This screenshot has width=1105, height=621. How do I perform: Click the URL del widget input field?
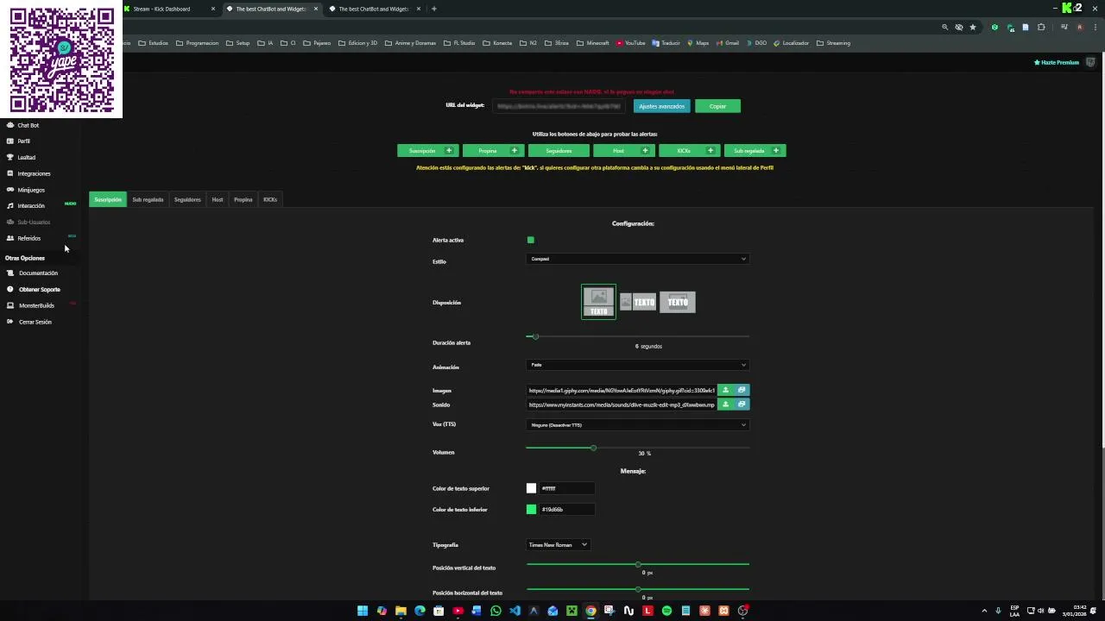click(559, 106)
